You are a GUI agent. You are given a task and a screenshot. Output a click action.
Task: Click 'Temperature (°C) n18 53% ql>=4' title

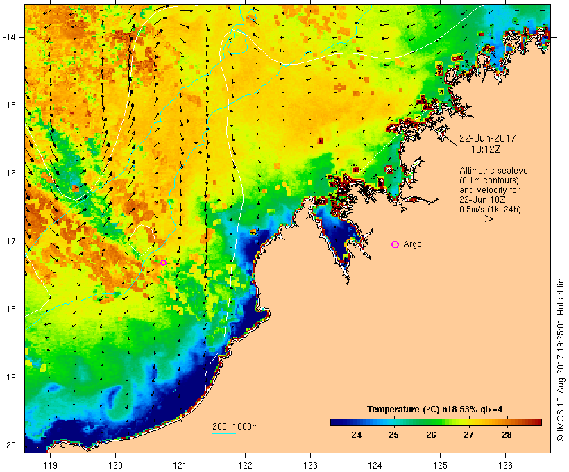(435, 410)
